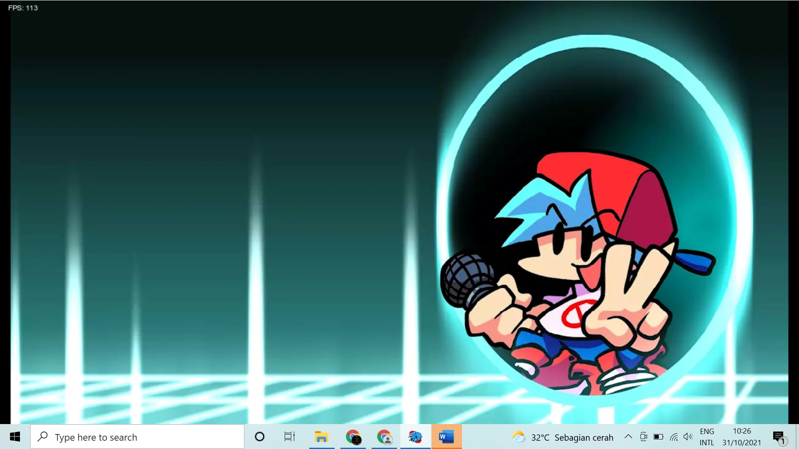Open the Action Center notifications
This screenshot has width=799, height=449.
(779, 437)
